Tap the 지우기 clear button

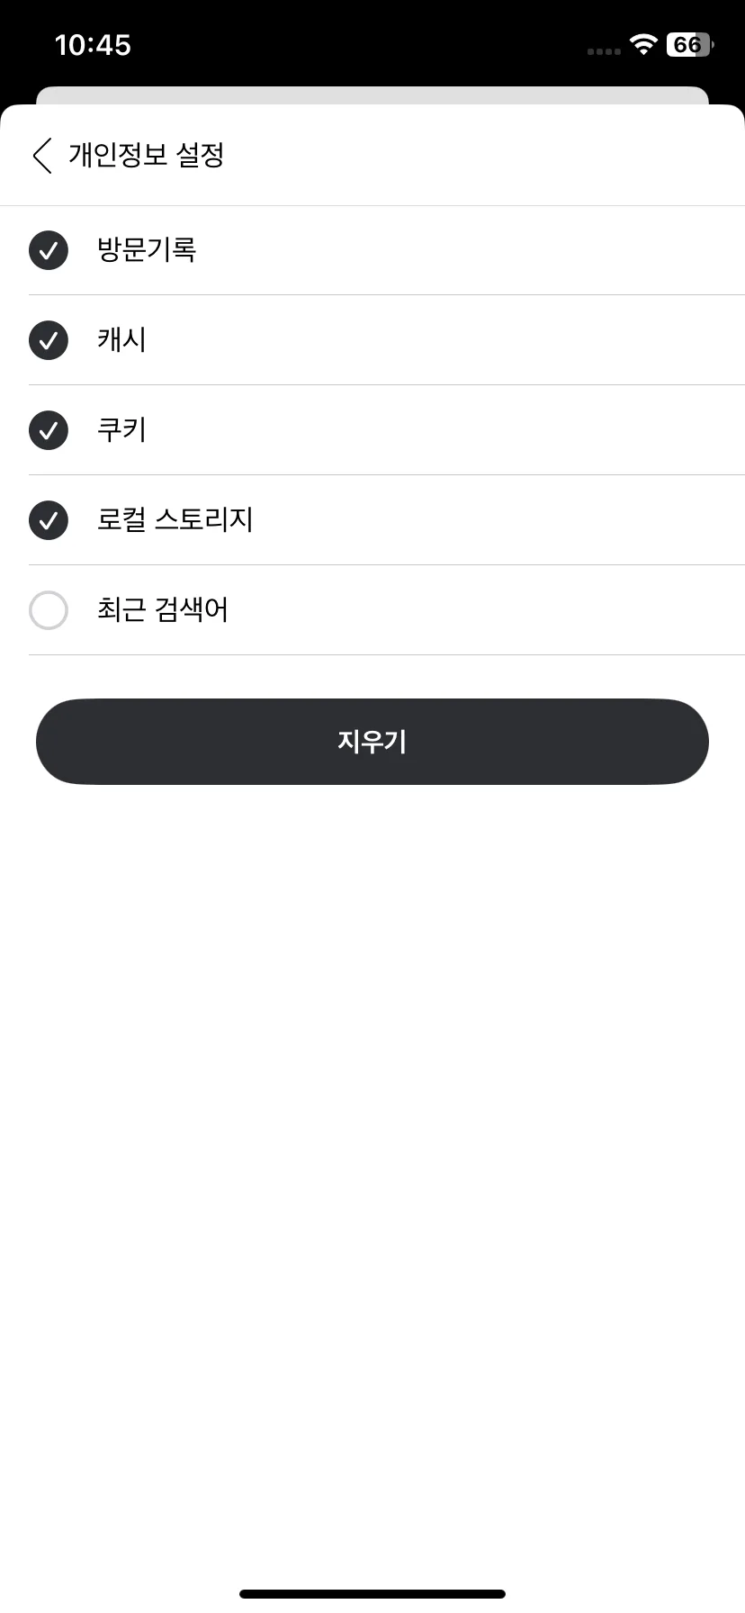[372, 742]
